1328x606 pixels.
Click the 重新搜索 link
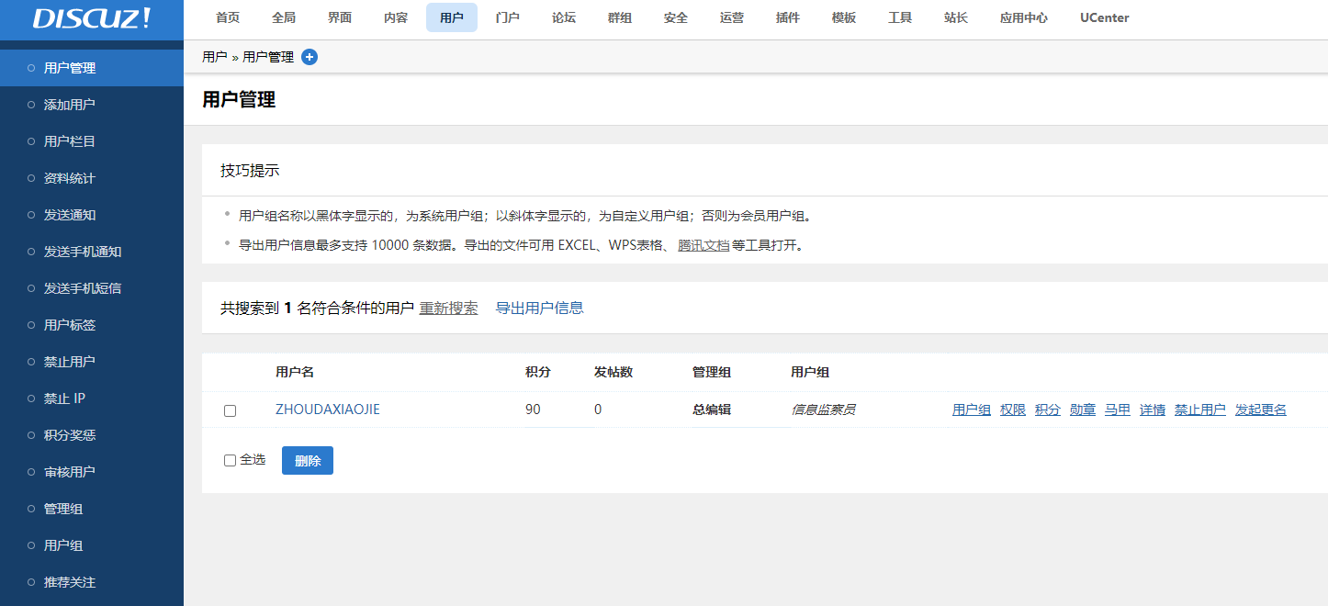[x=448, y=309]
